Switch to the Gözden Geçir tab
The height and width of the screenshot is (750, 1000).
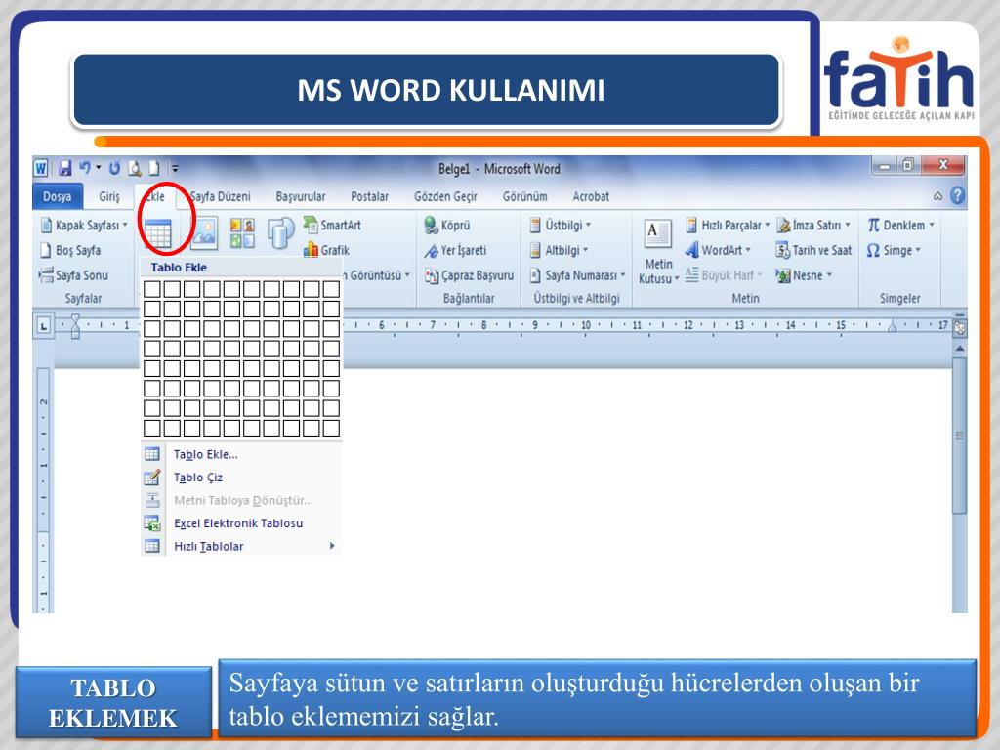[445, 196]
